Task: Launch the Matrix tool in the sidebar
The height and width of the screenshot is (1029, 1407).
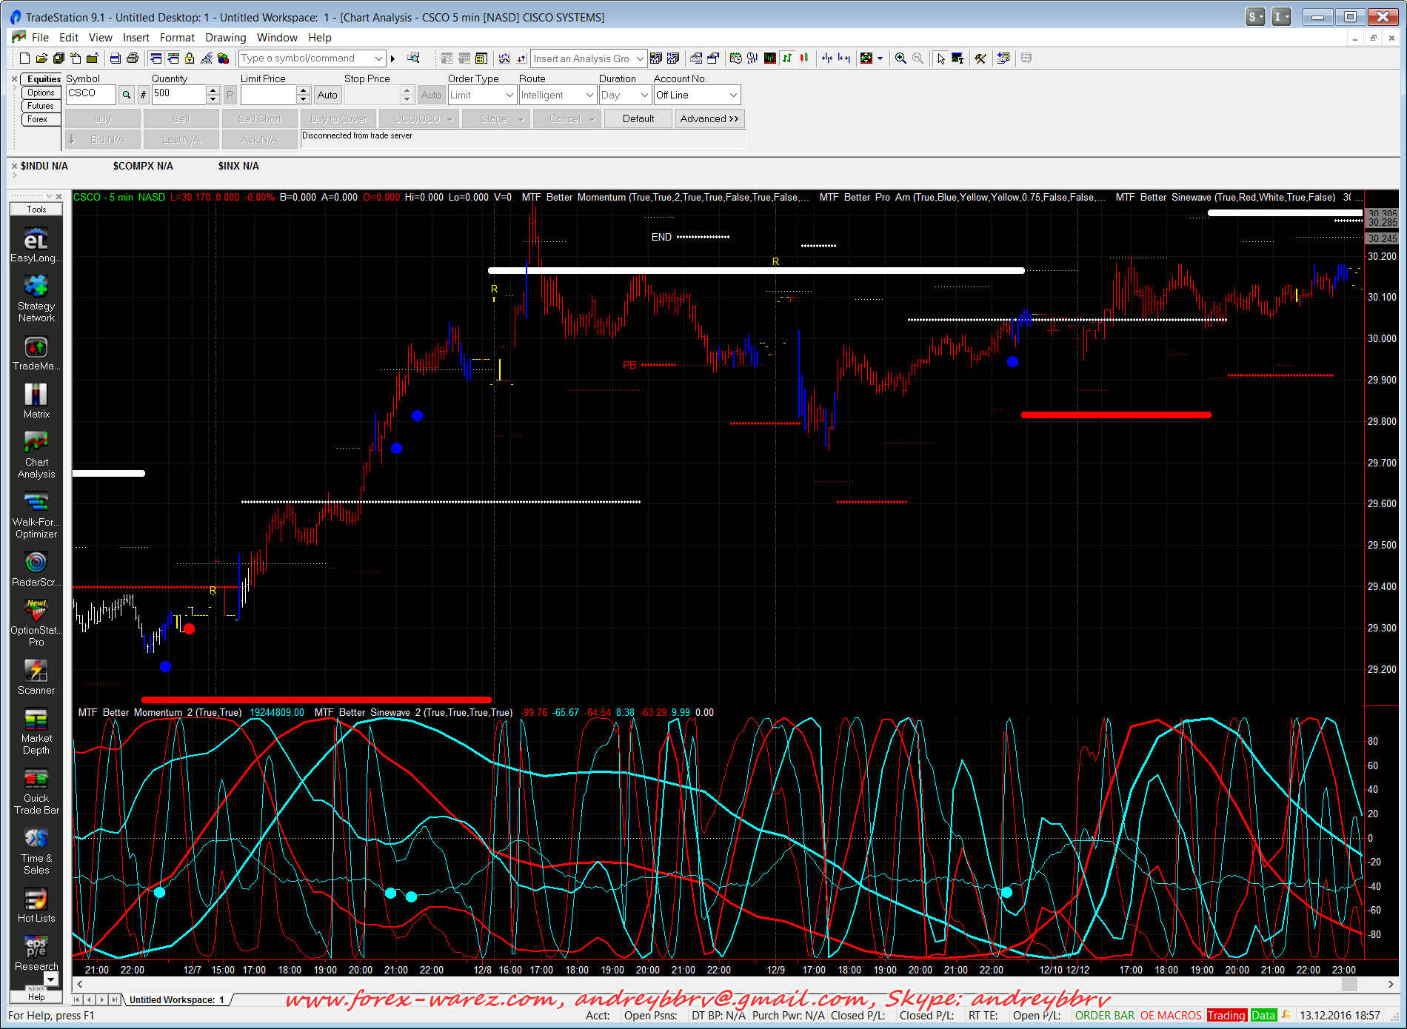Action: pos(36,400)
